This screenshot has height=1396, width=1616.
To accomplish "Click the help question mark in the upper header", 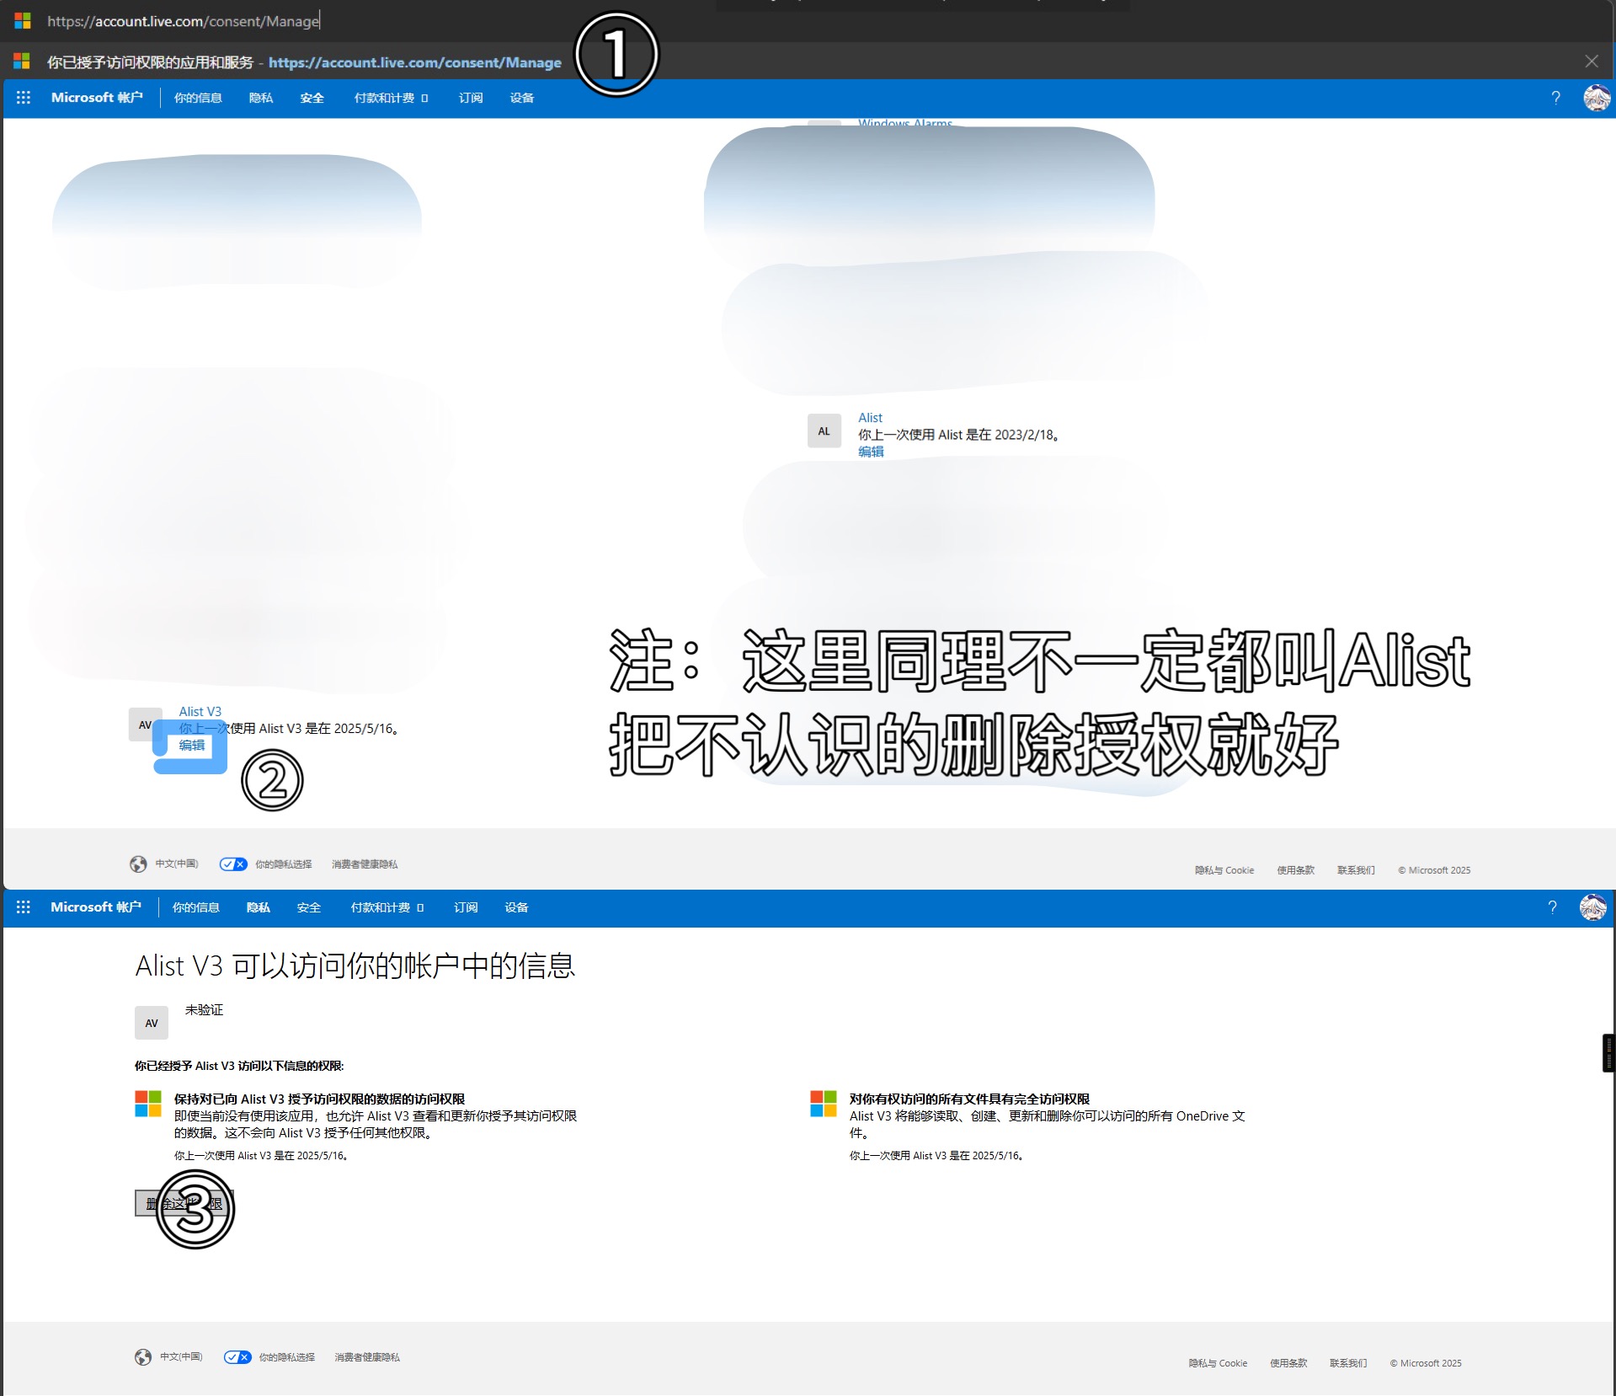I will coord(1555,98).
